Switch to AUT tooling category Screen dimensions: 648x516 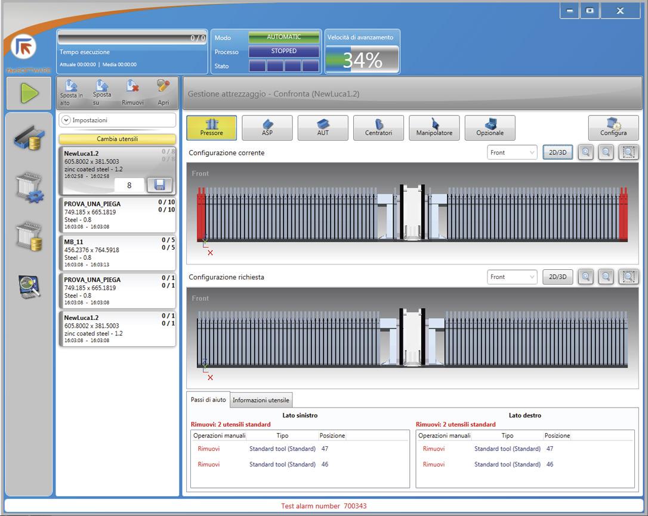(x=323, y=127)
